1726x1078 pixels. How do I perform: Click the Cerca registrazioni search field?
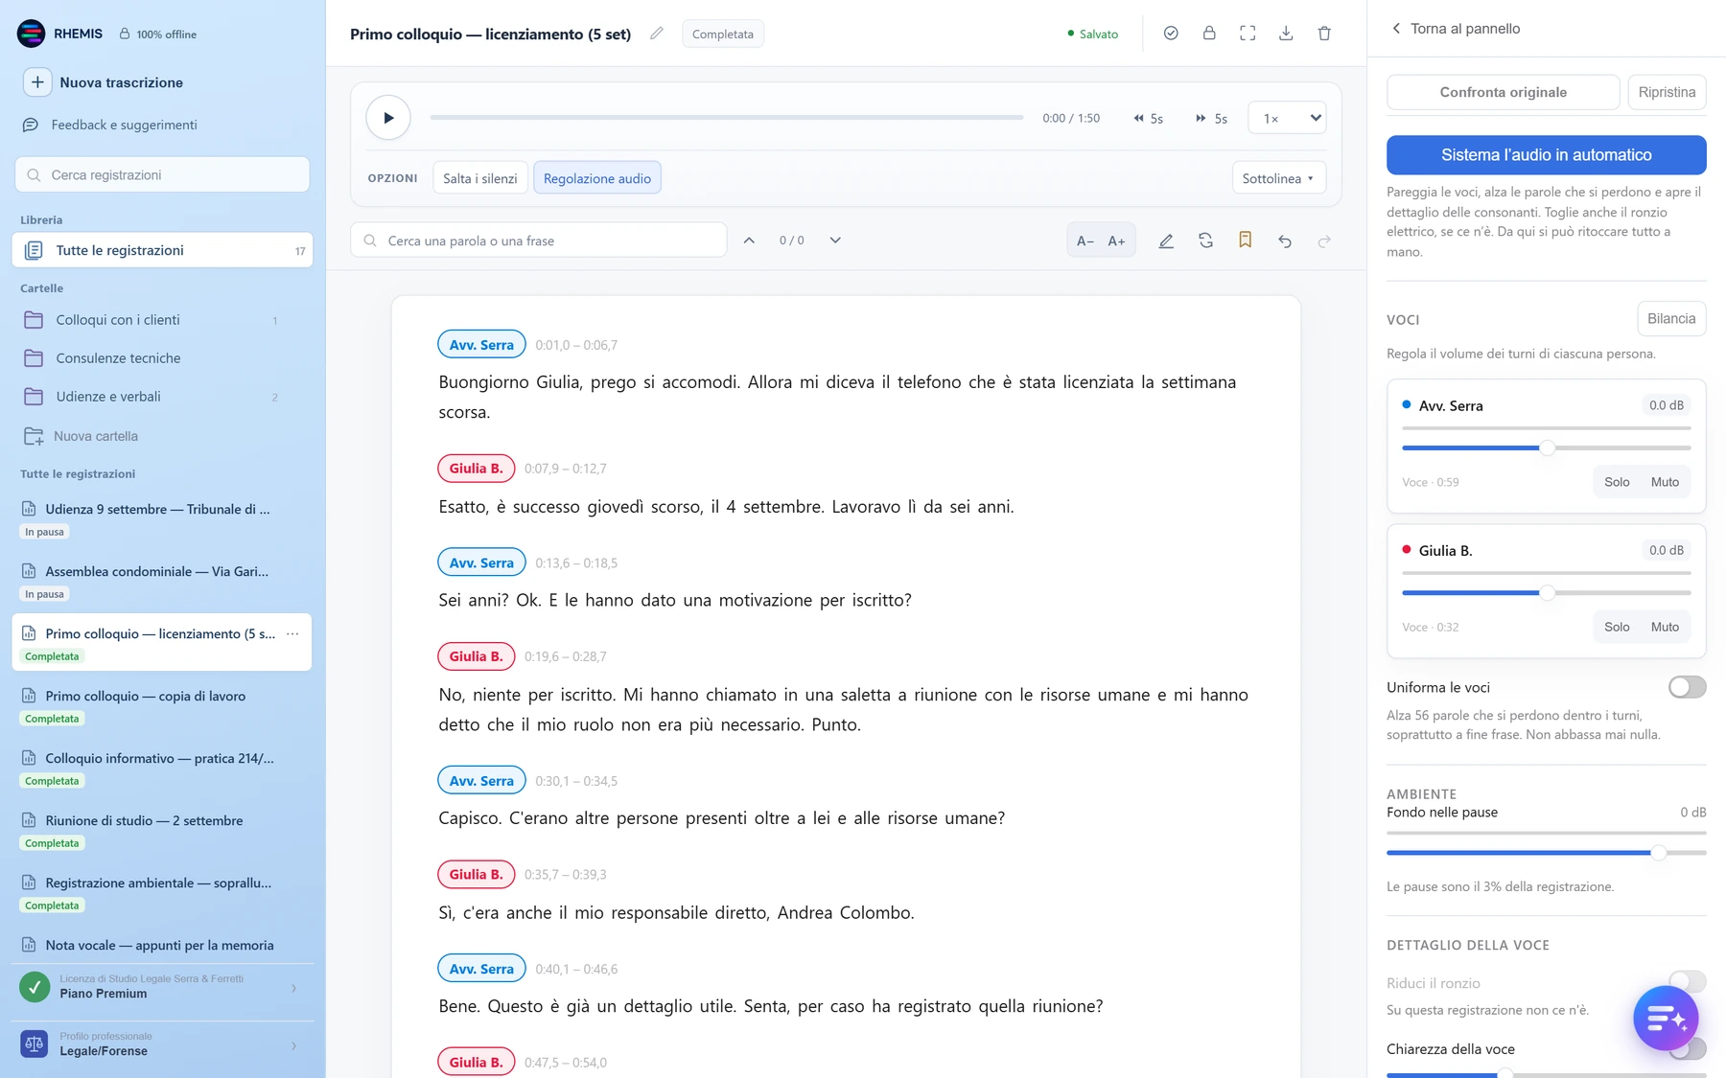[x=162, y=174]
